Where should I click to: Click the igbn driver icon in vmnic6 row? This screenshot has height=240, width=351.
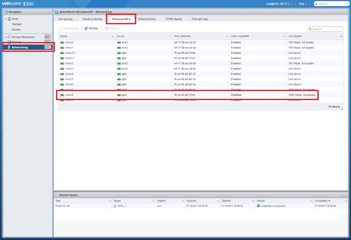tap(119, 85)
